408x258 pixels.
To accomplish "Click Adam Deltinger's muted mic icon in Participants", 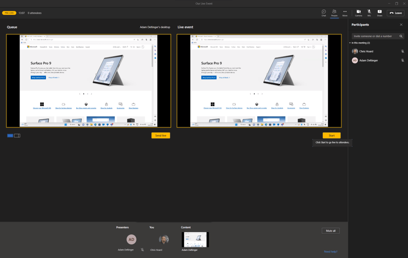I will click(x=402, y=61).
